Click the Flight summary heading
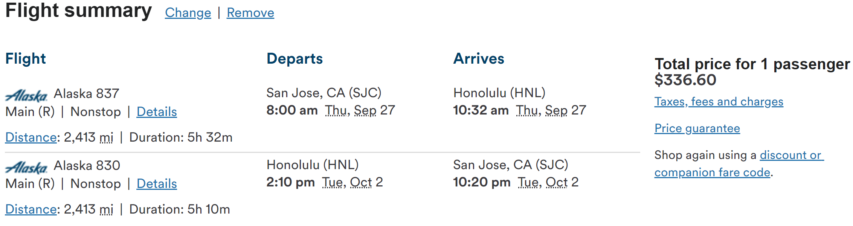 78,11
